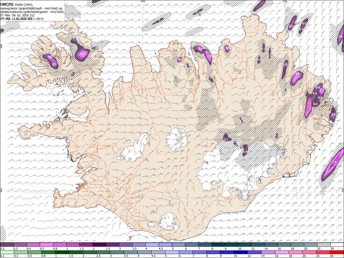
Task: Click the '20W' longitude label
Action: pos(143,1)
